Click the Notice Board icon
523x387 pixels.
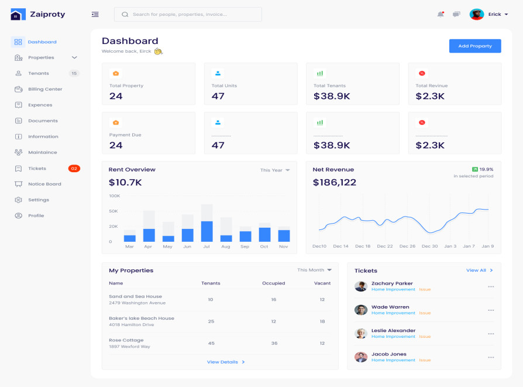[x=18, y=184]
